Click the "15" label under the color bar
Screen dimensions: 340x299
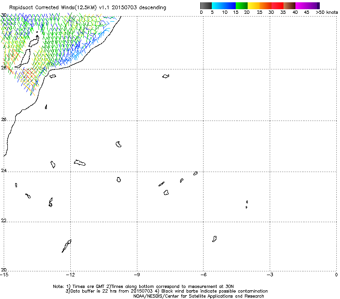point(236,12)
